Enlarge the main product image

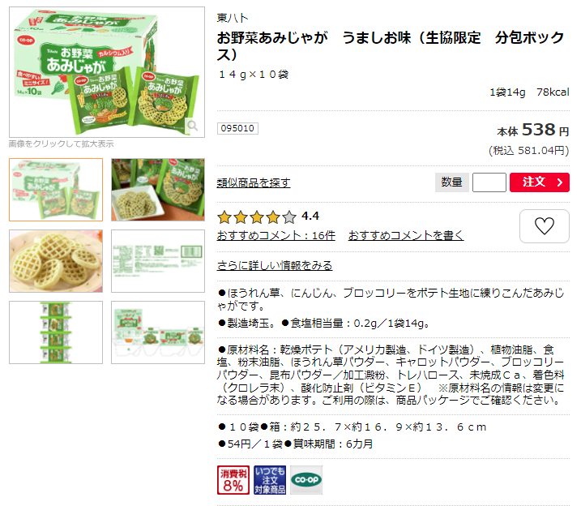[x=107, y=72]
